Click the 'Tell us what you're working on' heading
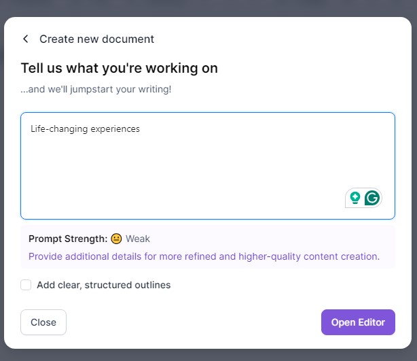This screenshot has height=361, width=417. pyautogui.click(x=119, y=68)
